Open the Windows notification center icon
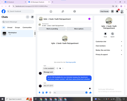127x101 pixels. [x=124, y=99]
